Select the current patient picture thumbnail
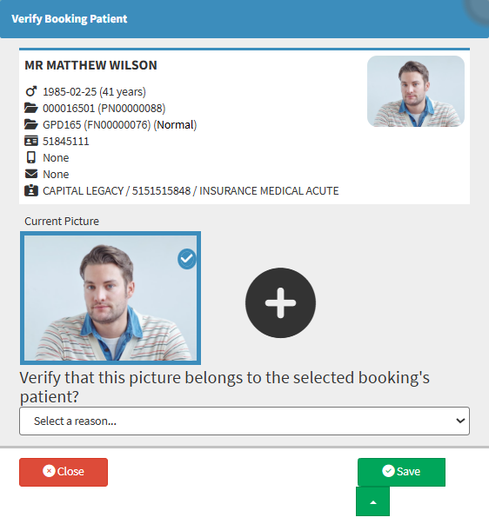489x524 pixels. coord(111,298)
